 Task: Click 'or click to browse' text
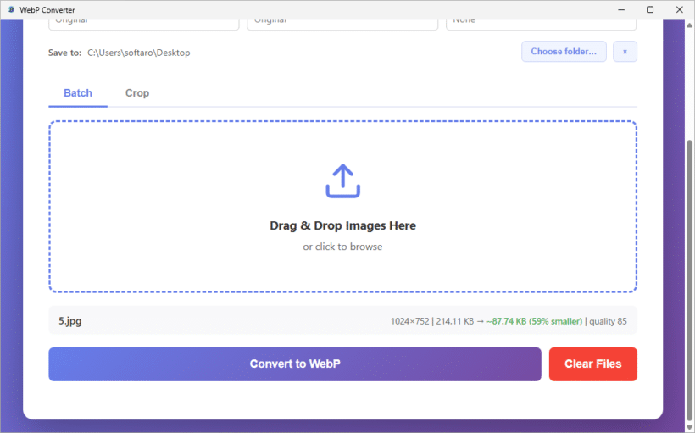tap(342, 247)
